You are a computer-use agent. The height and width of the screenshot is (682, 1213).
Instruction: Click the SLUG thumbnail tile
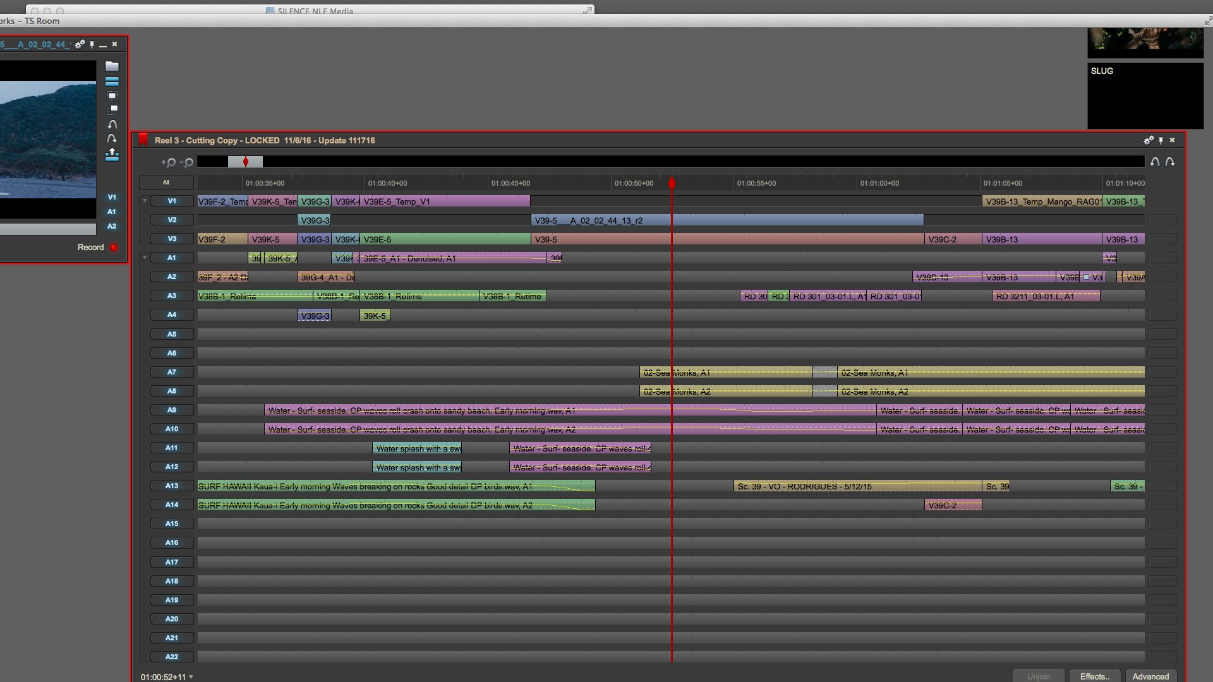tap(1145, 95)
